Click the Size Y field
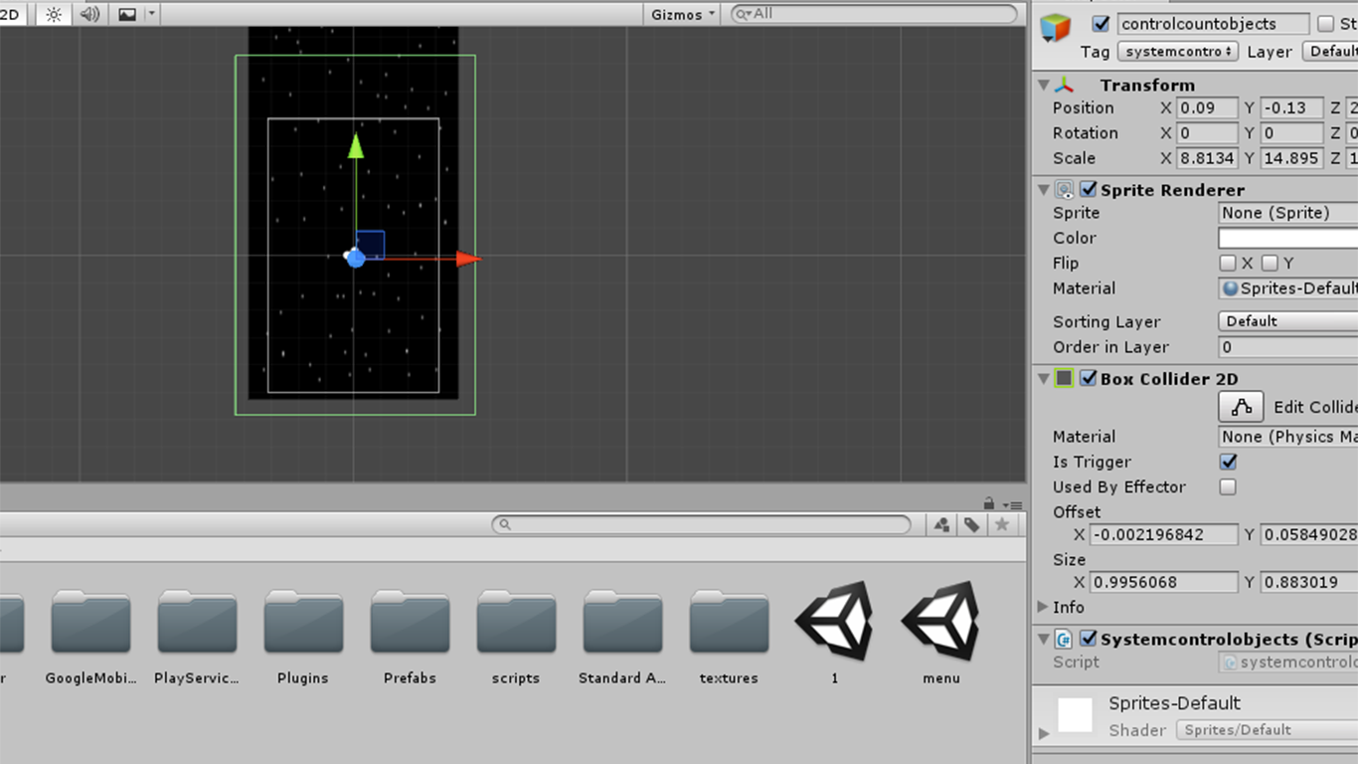 (x=1309, y=583)
